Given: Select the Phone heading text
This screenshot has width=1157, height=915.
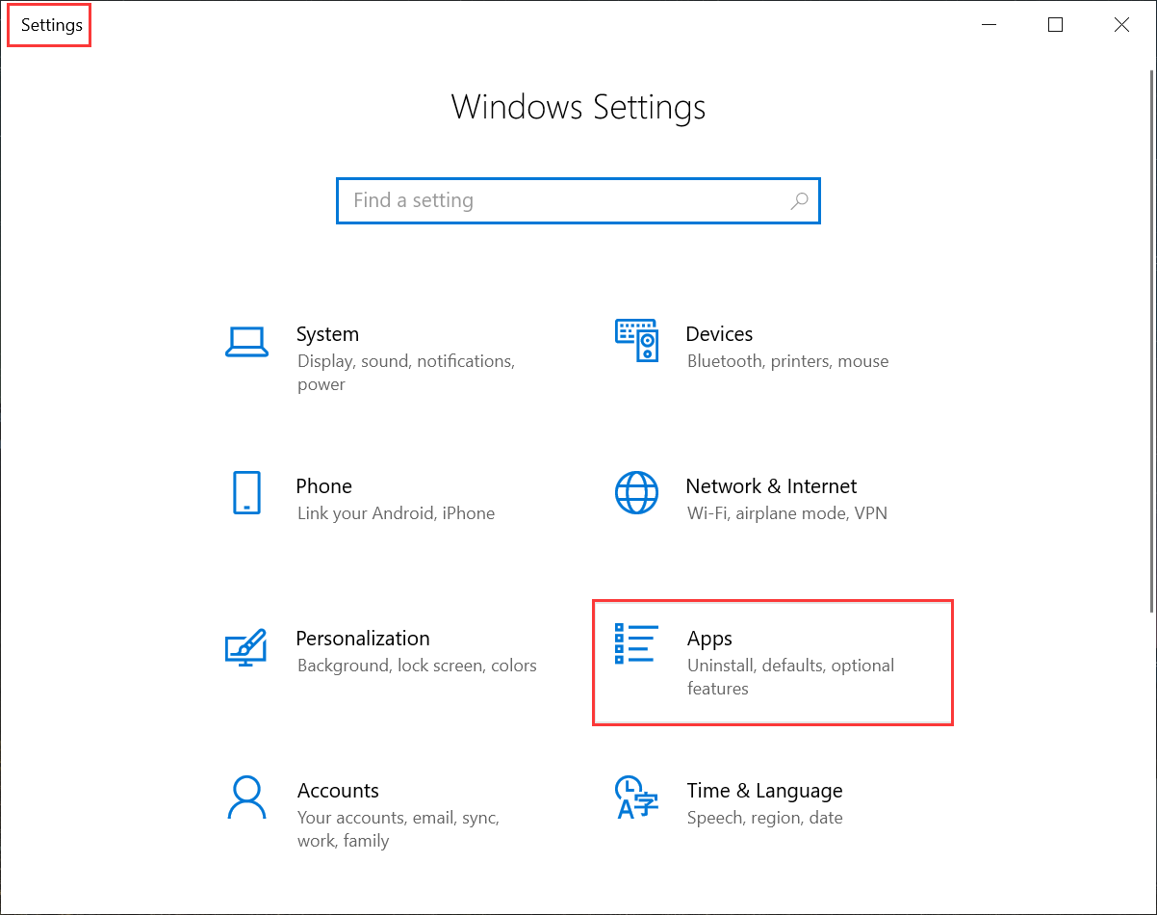Looking at the screenshot, I should [323, 486].
